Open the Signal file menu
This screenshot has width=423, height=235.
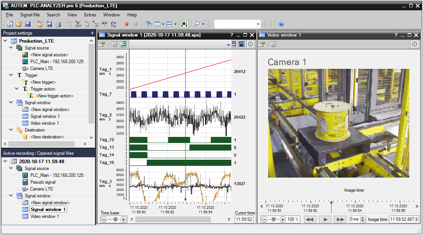(30, 15)
